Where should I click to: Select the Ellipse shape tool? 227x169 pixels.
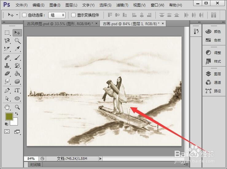click(x=17, y=98)
